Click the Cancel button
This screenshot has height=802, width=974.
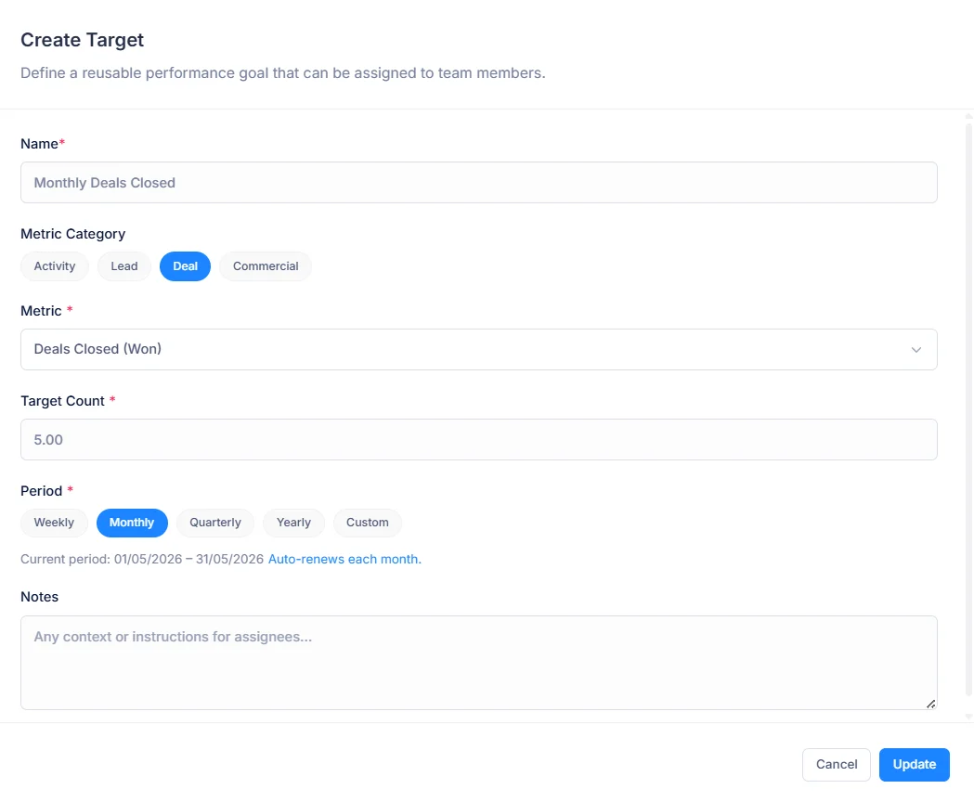[x=836, y=764]
